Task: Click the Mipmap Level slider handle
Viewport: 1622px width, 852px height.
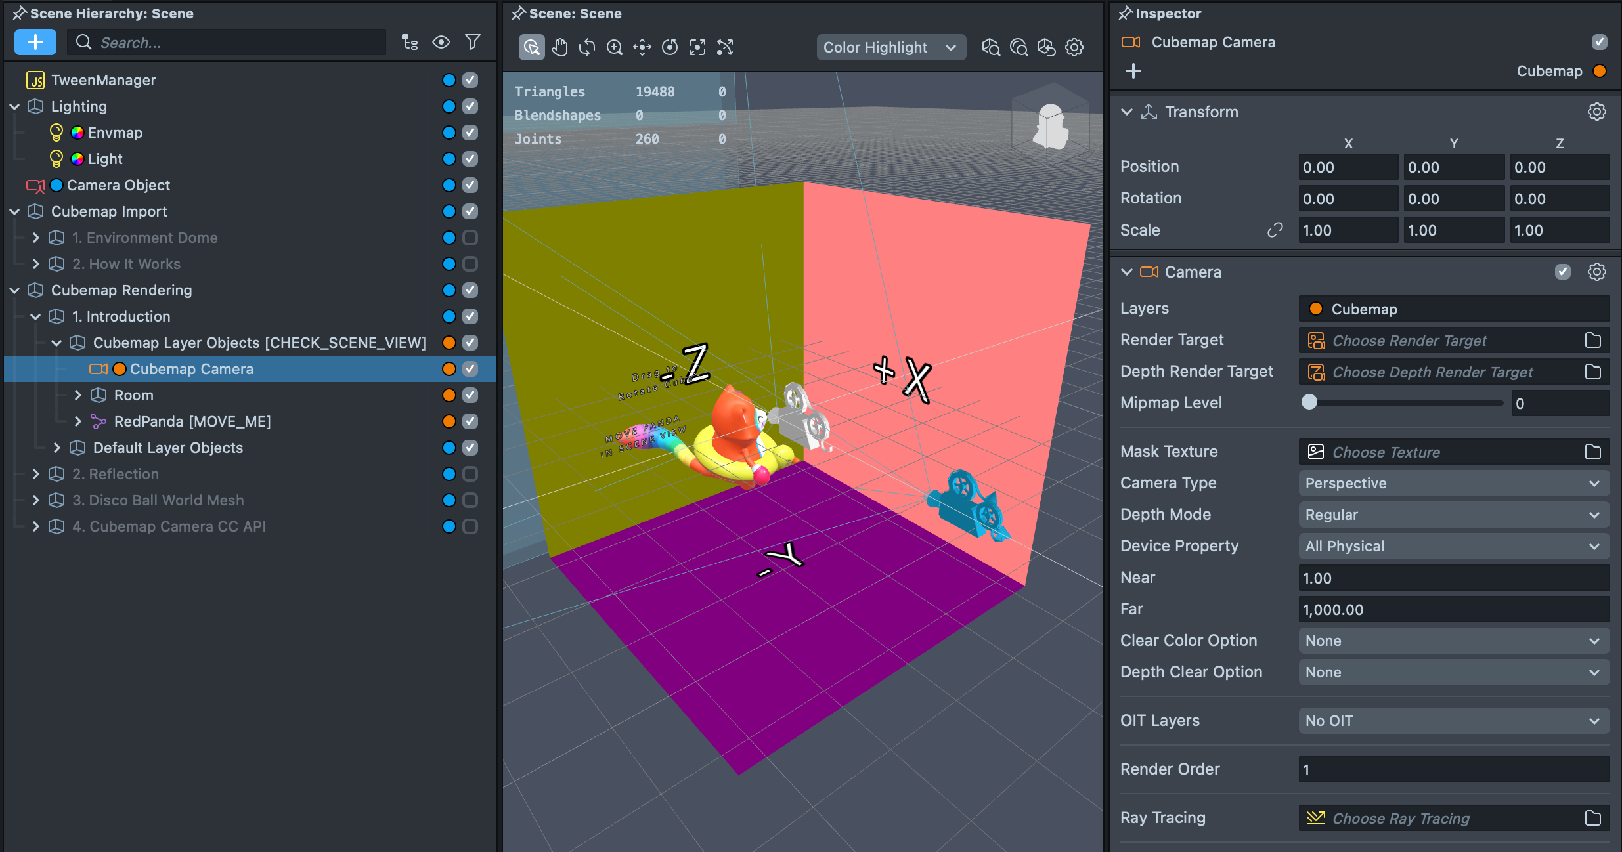Action: point(1309,402)
